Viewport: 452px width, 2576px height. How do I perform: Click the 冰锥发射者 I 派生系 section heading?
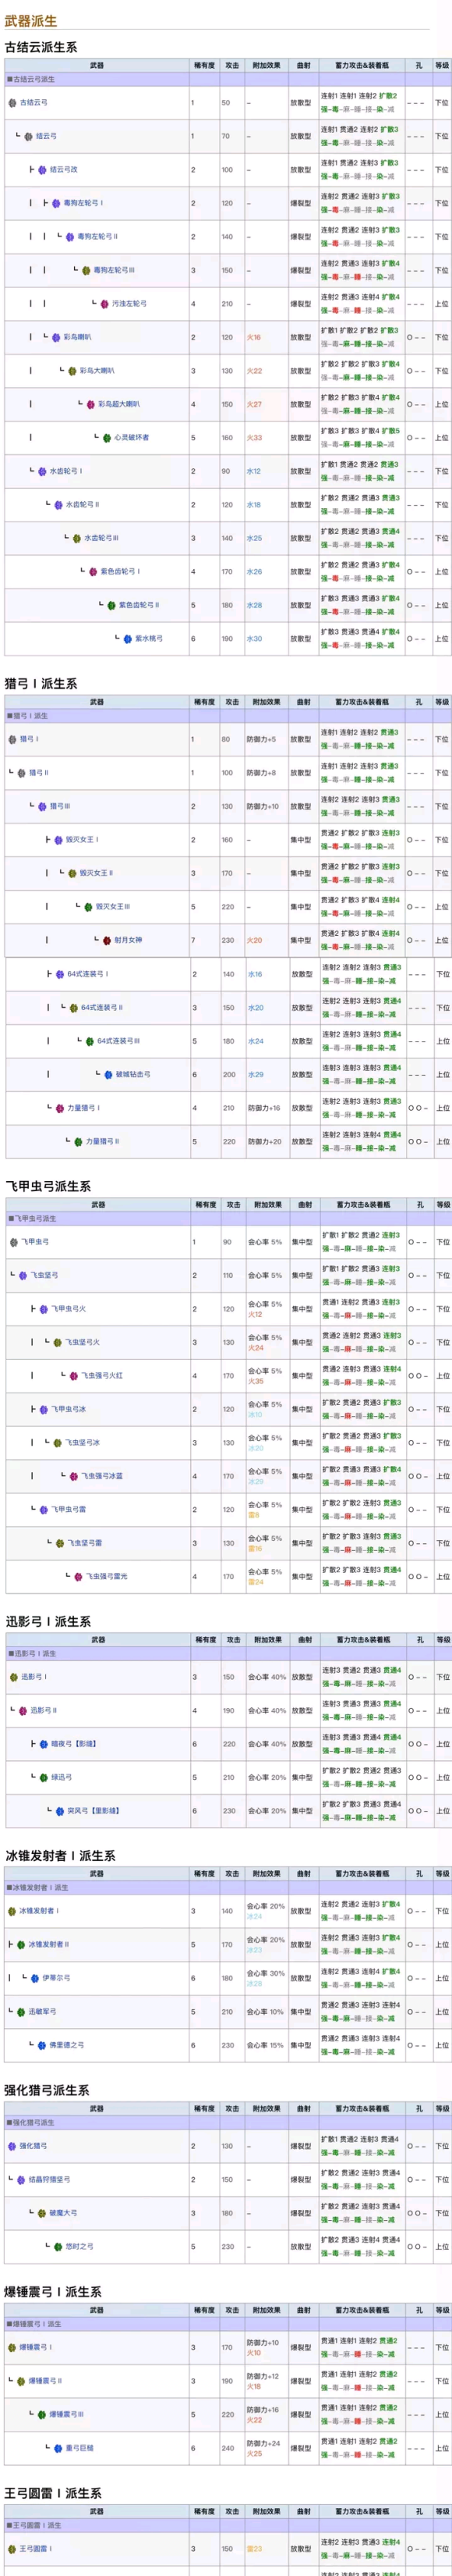click(60, 1856)
